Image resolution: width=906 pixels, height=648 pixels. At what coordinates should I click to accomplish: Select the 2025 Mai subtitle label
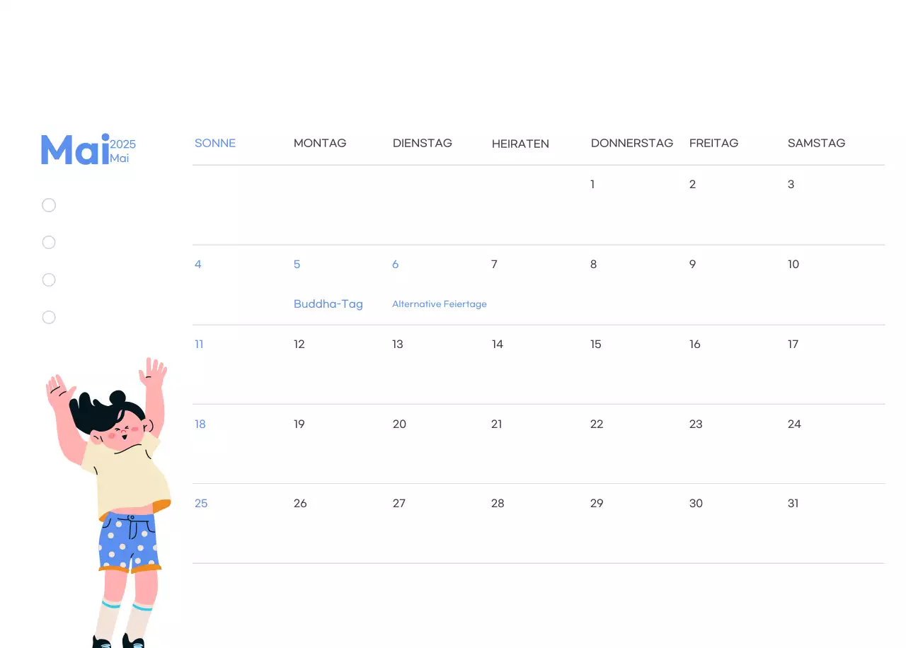[x=122, y=150]
